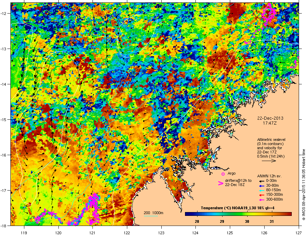
Task: Click the longitude axis label '120'
Action: coord(58,233)
